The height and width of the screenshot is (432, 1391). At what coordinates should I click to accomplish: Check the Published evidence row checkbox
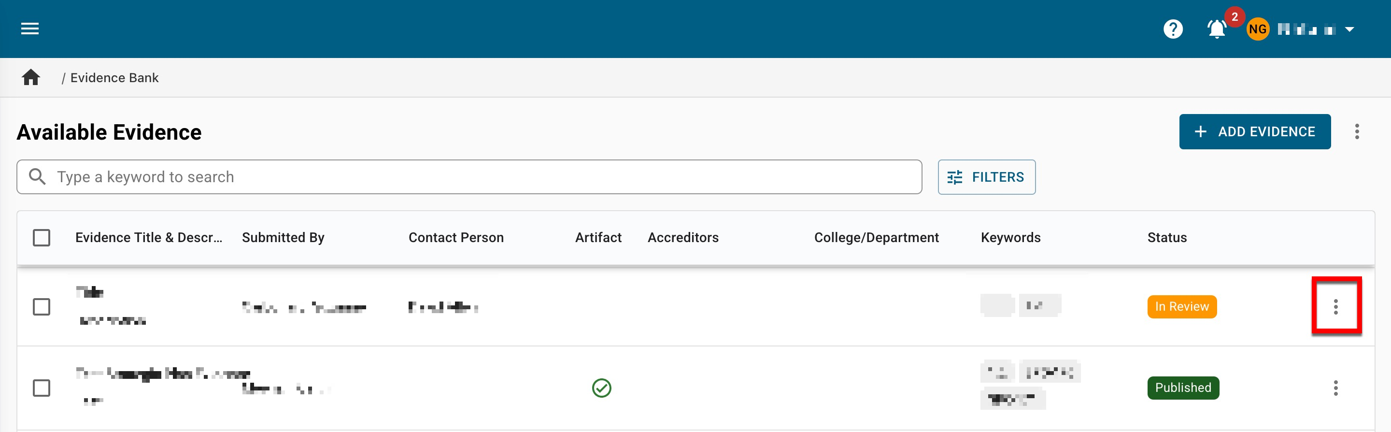pos(42,388)
